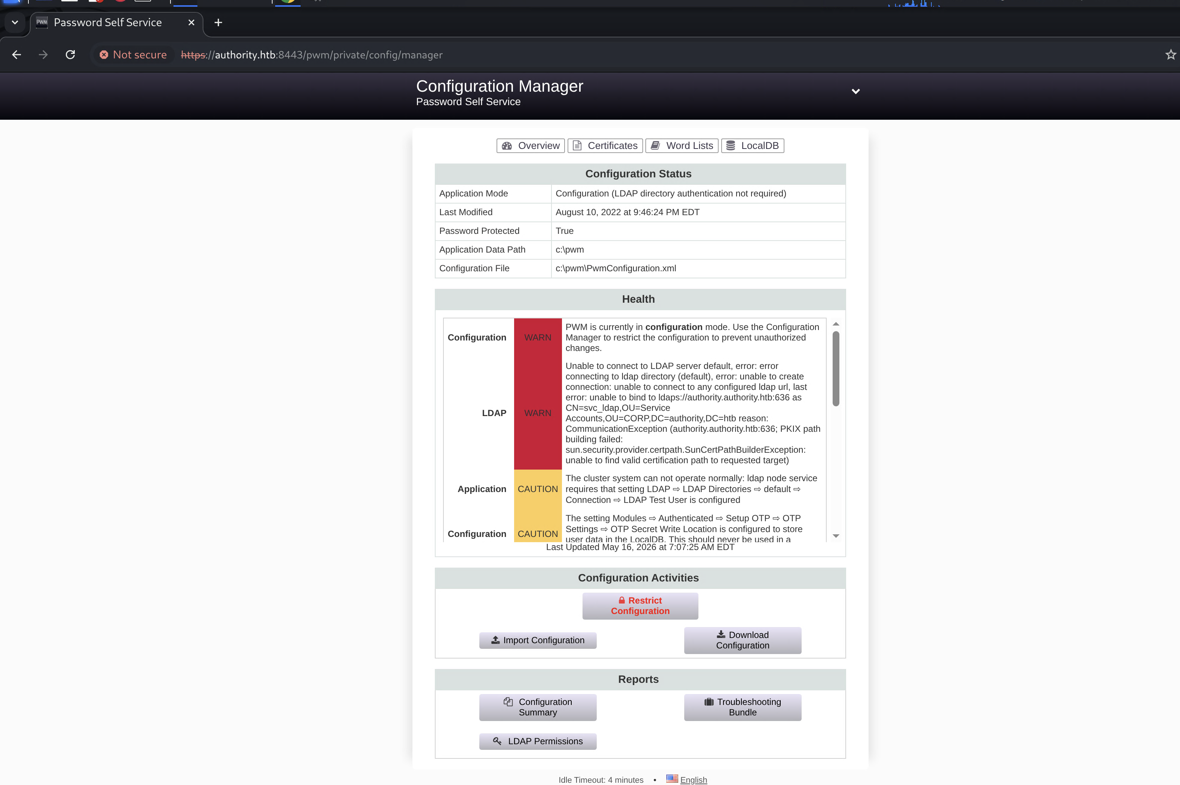Viewport: 1180px width, 785px height.
Task: Click the browser forward arrow
Action: [x=43, y=55]
